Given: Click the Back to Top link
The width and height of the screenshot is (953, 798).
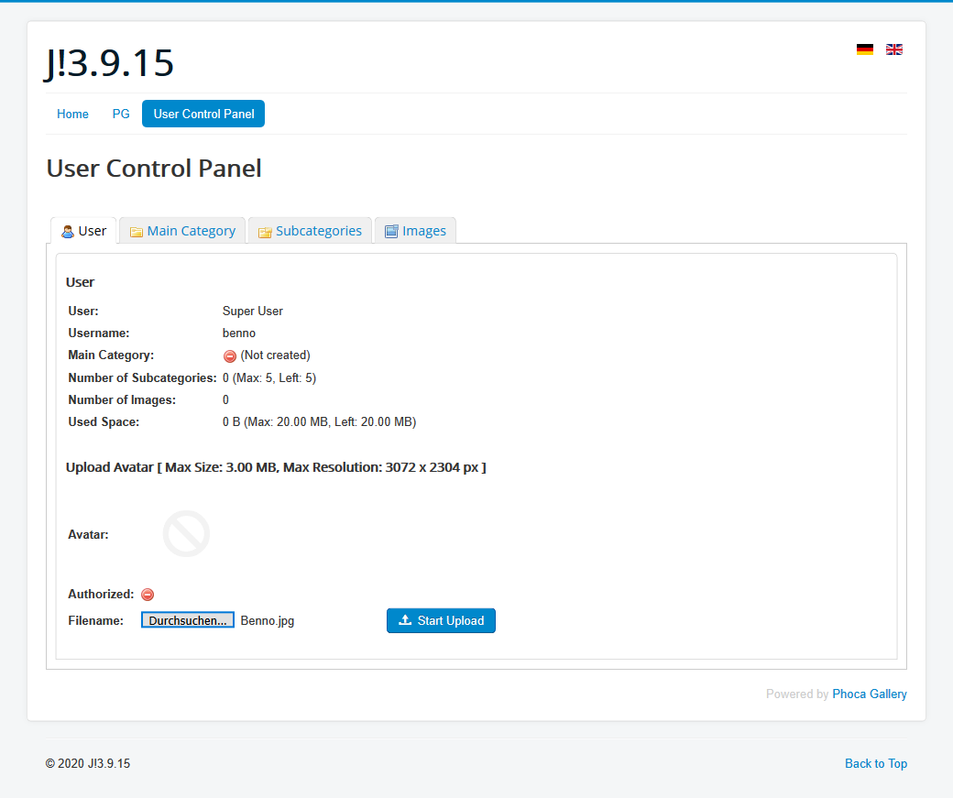Looking at the screenshot, I should (x=875, y=763).
